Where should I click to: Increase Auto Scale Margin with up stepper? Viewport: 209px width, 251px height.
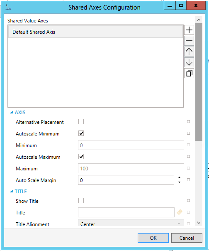179,177
